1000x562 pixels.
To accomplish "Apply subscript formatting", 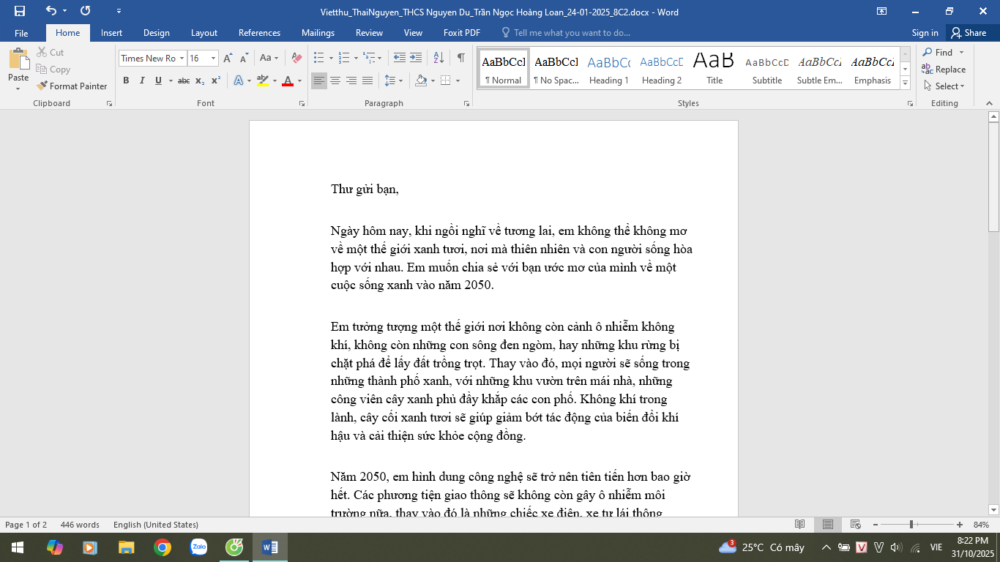I will 201,80.
